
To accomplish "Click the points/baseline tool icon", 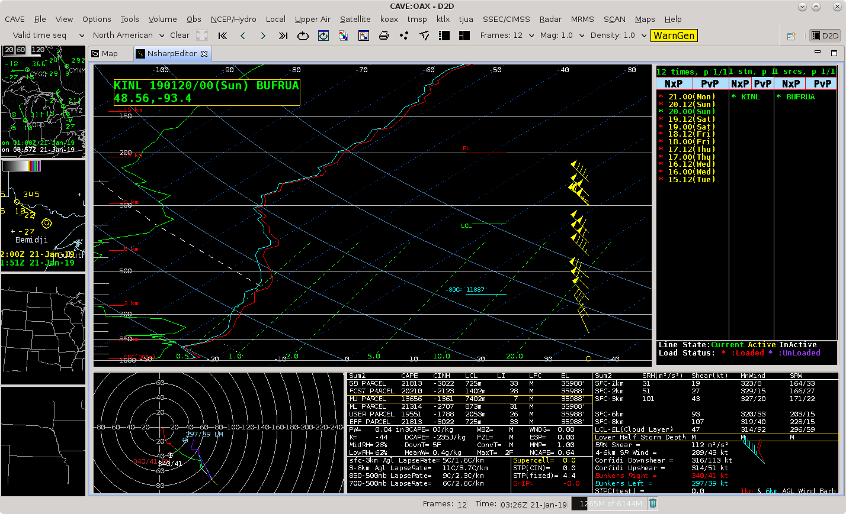I will point(424,35).
